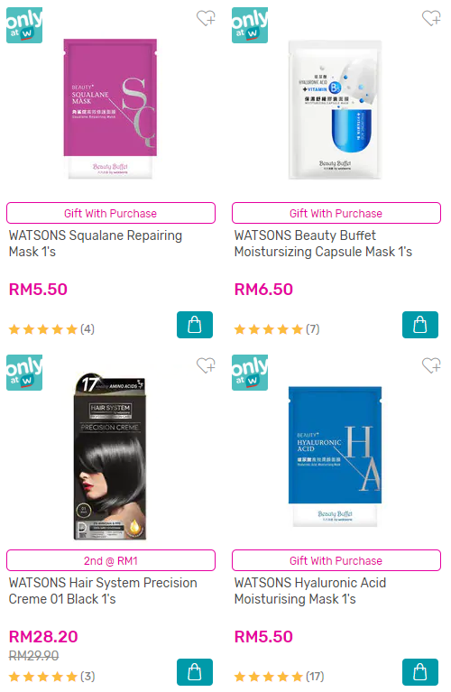The width and height of the screenshot is (451, 692).
Task: Add Squalane Repairing Mask to bag
Action: coord(195,325)
